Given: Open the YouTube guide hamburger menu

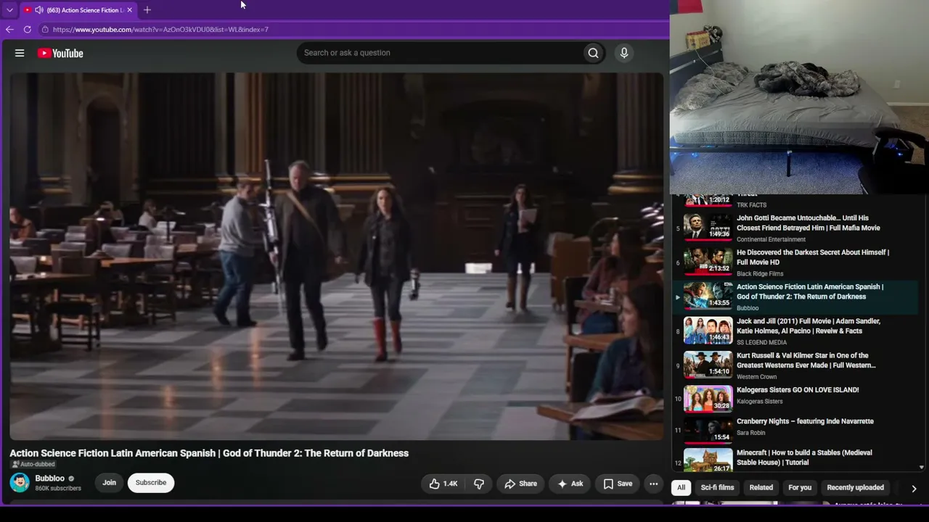Looking at the screenshot, I should tap(20, 53).
